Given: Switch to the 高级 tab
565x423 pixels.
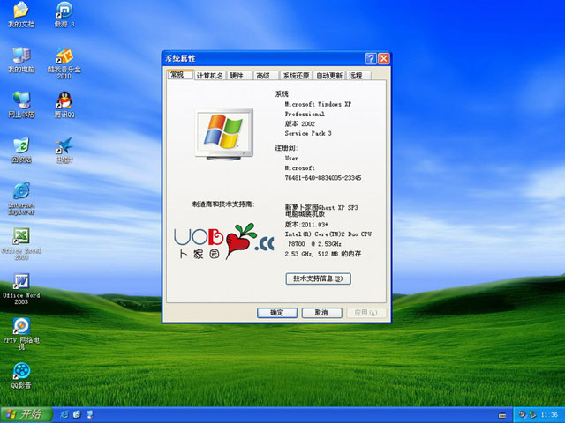Looking at the screenshot, I should coord(266,76).
